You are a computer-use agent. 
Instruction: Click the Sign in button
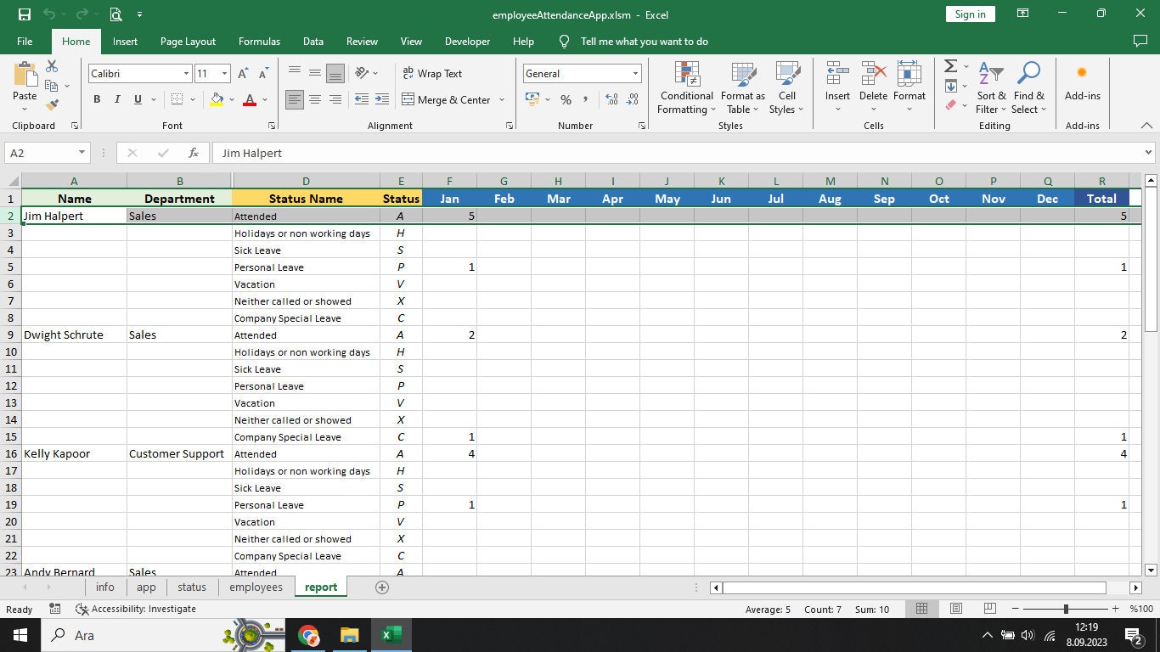pyautogui.click(x=969, y=14)
